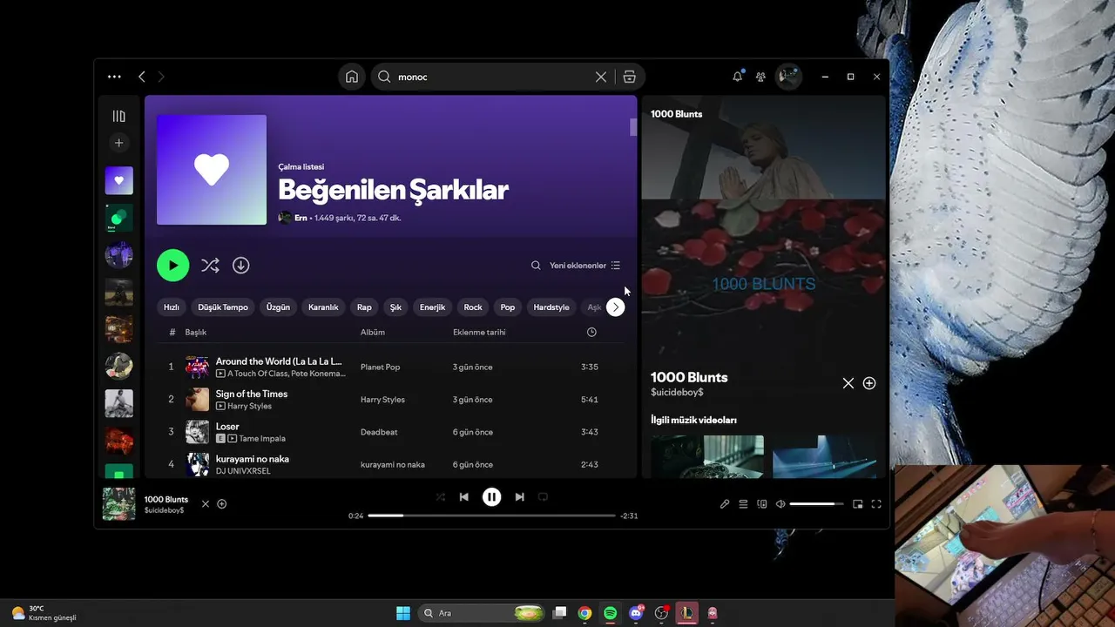Select the 'Loser' track row title
The image size is (1115, 627).
[x=227, y=427]
